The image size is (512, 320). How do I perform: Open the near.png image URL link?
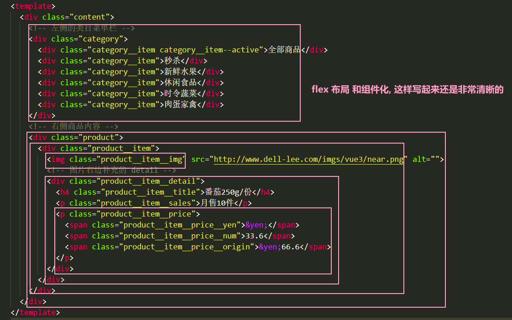308,160
